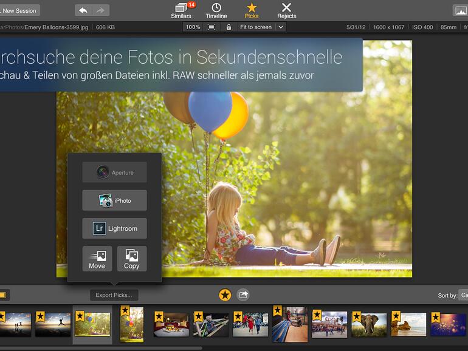Set zoom to 100%
Image resolution: width=468 pixels, height=351 pixels.
pyautogui.click(x=193, y=27)
